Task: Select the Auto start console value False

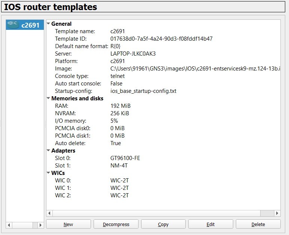Action: pos(116,84)
